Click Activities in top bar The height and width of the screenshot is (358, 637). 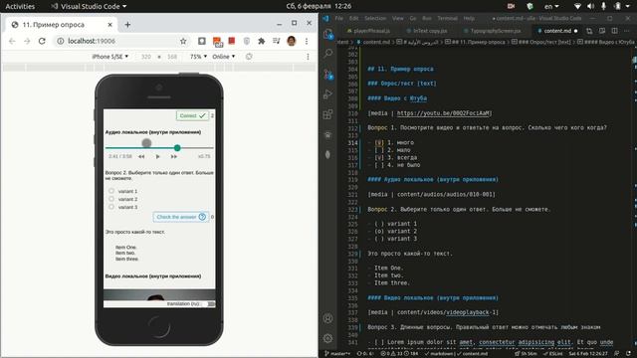coord(20,6)
